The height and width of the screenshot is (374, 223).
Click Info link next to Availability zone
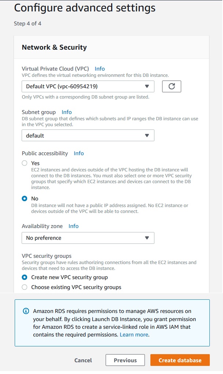(74, 226)
